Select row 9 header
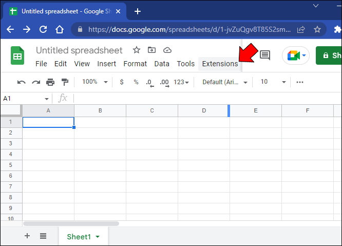Viewport: 342px width, 246px height. pos(10,208)
